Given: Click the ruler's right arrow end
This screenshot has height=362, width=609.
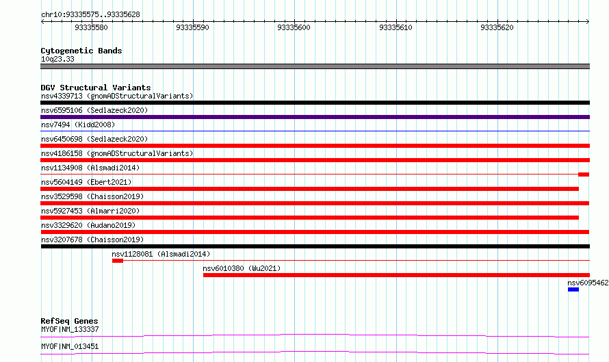Looking at the screenshot, I should pos(588,22).
